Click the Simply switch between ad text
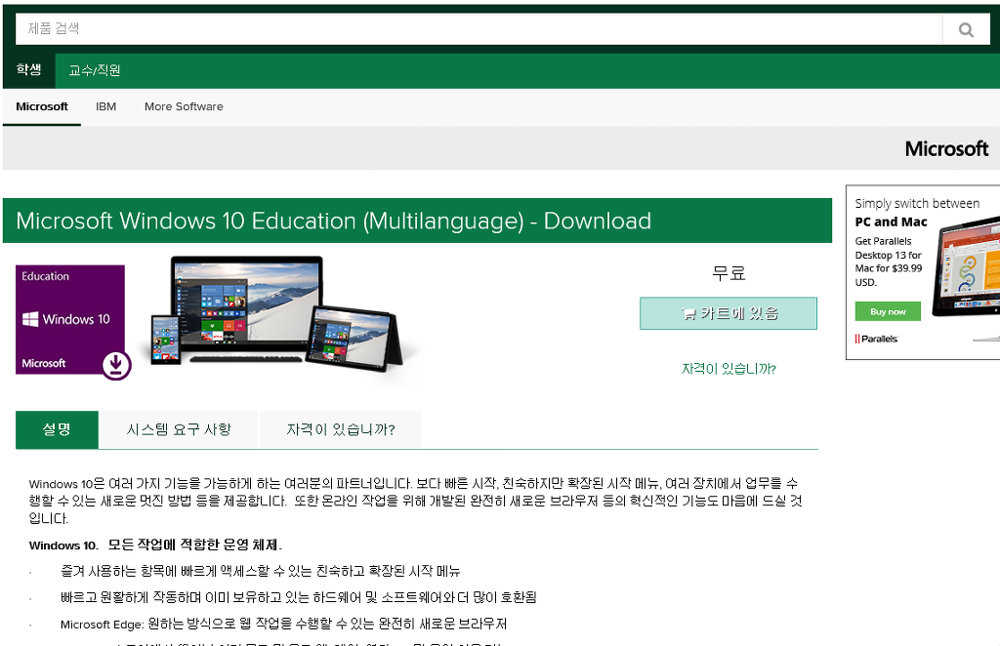Screen dimensions: 1000x646 coord(917,203)
